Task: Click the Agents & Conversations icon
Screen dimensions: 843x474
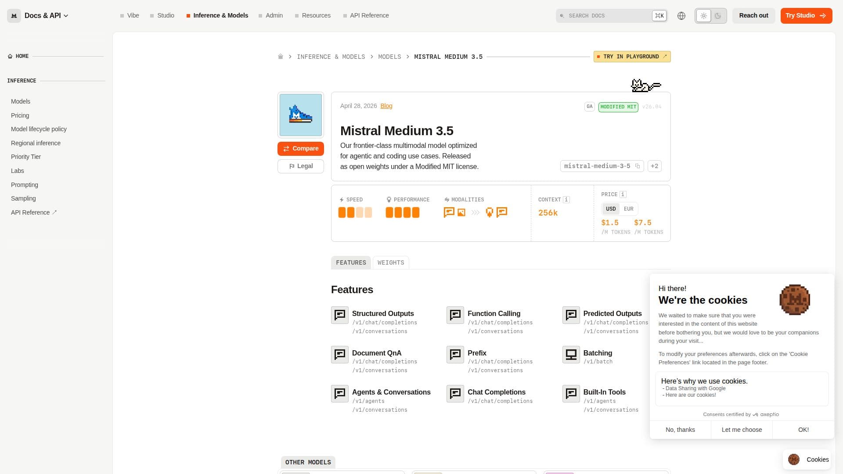Action: tap(340, 394)
